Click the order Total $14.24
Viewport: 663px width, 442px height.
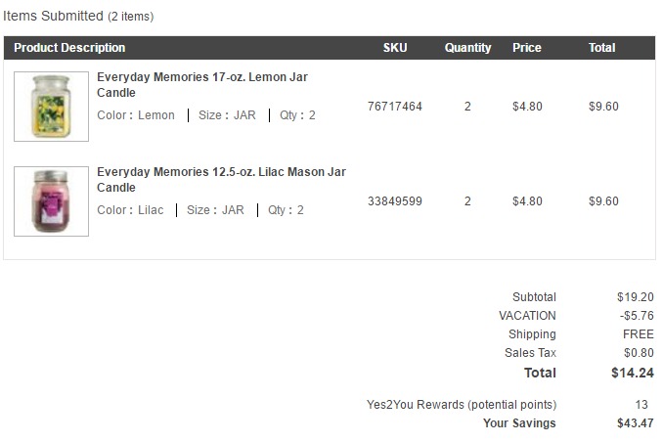[632, 373]
